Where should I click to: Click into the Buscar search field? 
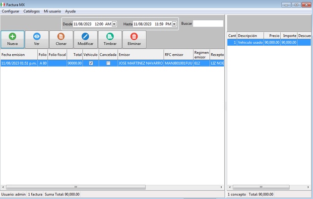coord(208,23)
